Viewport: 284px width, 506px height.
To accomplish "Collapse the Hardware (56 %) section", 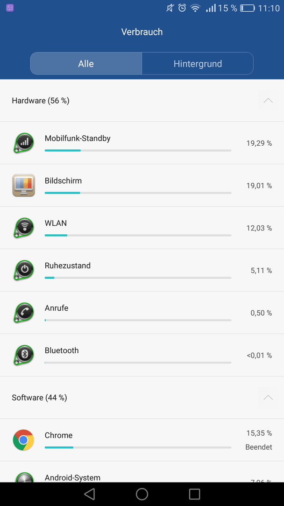I will tap(268, 100).
